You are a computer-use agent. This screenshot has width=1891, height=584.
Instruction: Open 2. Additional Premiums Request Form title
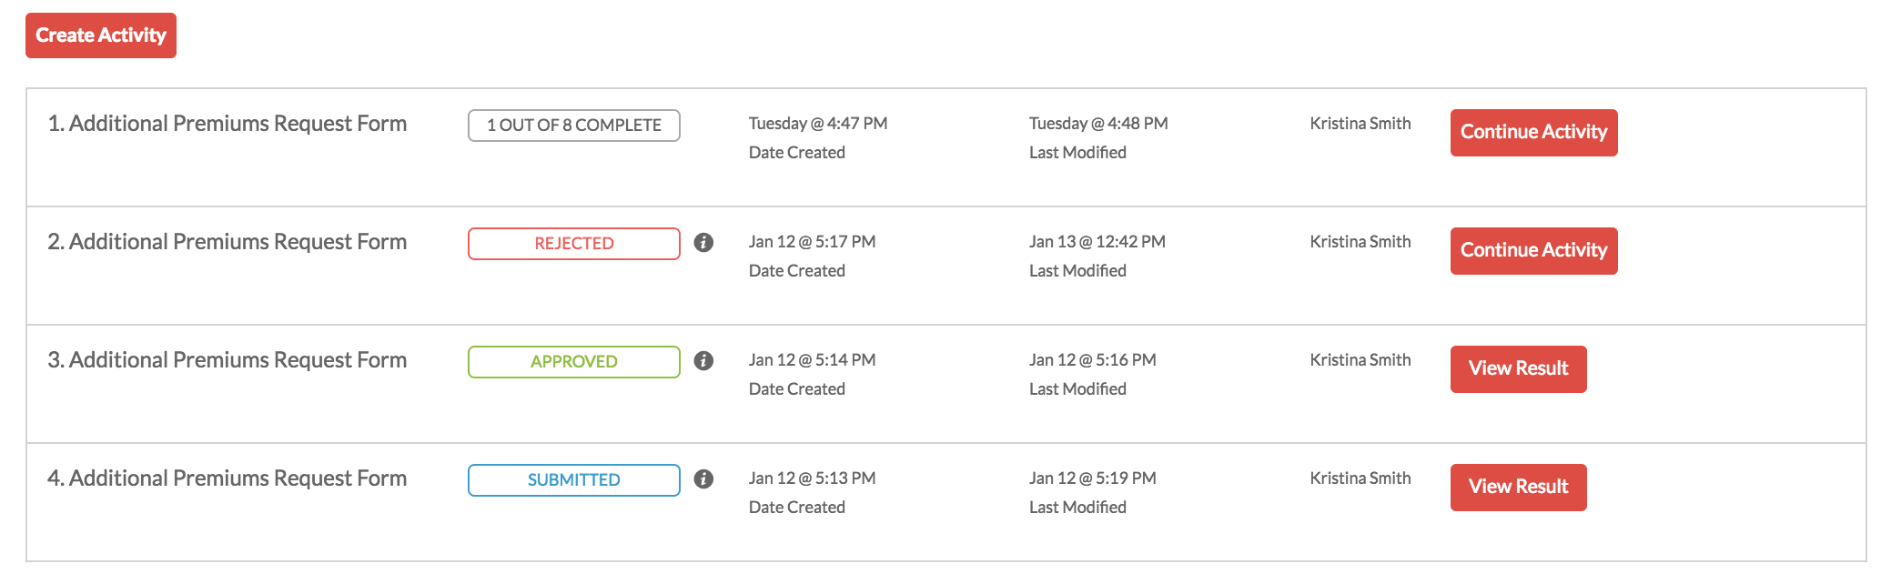(x=228, y=242)
